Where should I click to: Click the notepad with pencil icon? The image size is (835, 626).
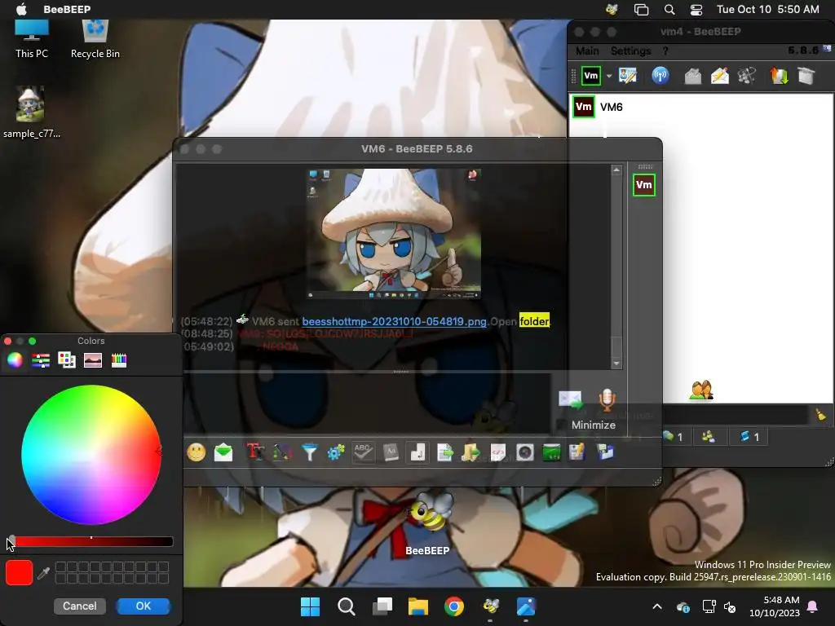click(x=577, y=452)
